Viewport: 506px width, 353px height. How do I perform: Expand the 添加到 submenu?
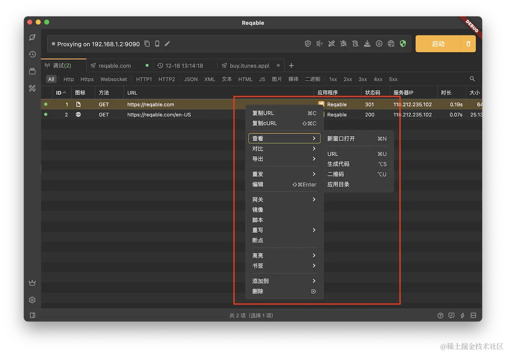click(284, 281)
